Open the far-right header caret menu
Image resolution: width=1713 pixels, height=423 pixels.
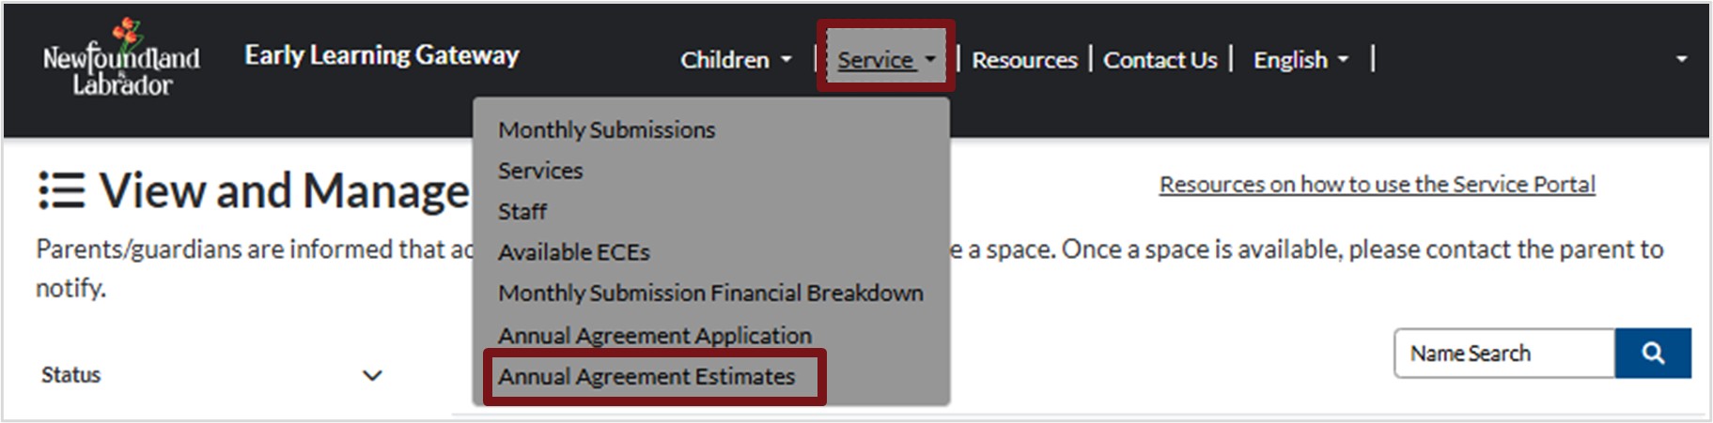click(x=1681, y=59)
